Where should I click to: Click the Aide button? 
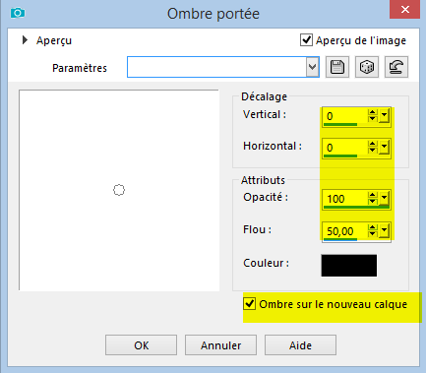(x=300, y=345)
